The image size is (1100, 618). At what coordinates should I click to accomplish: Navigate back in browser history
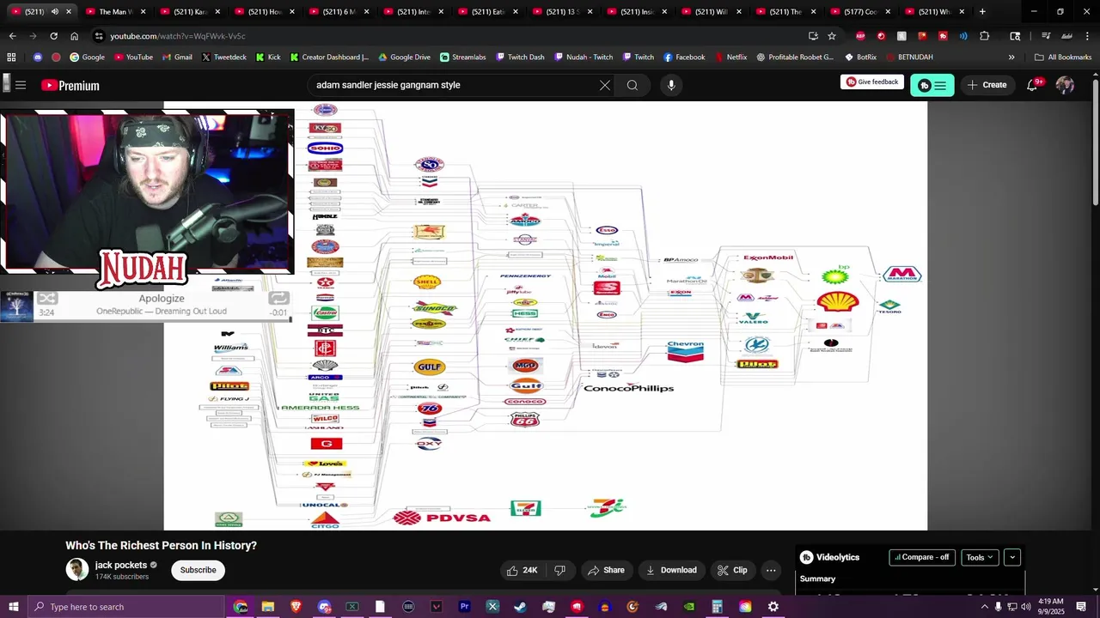pos(12,36)
